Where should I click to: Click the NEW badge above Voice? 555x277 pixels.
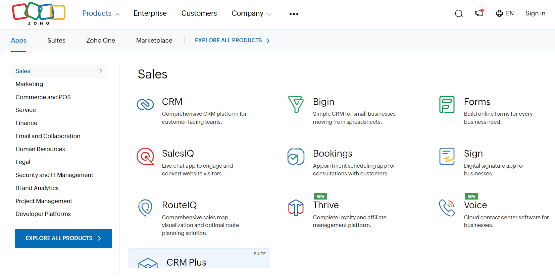(x=471, y=197)
